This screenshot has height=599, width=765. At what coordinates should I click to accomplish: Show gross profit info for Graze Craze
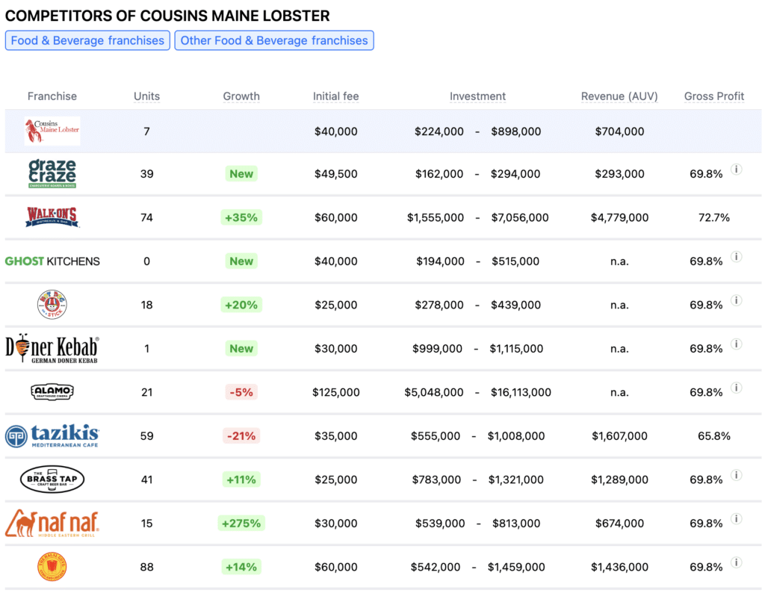pos(736,170)
